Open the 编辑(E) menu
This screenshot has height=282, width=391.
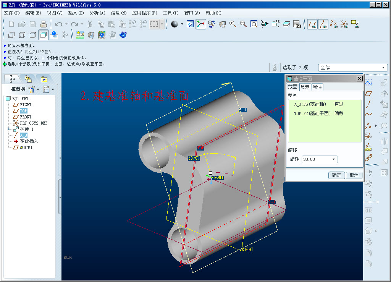[33, 13]
